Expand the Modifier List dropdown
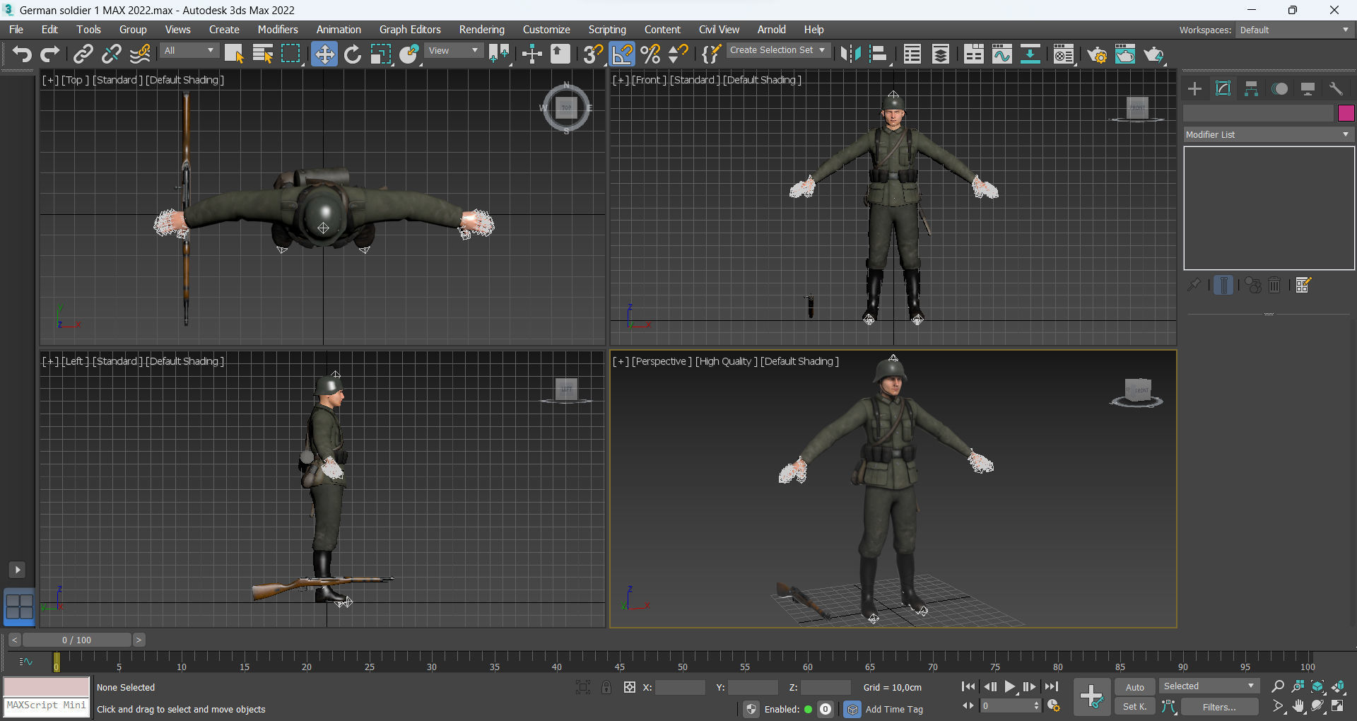Viewport: 1357px width, 721px height. coord(1268,134)
